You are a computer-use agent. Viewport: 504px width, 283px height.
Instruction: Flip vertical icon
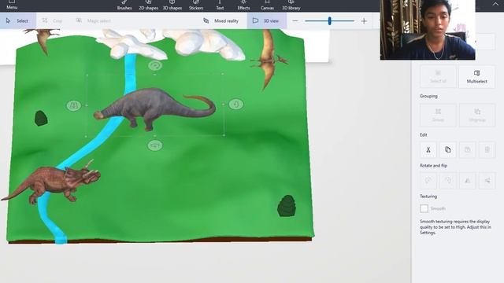coord(487,181)
